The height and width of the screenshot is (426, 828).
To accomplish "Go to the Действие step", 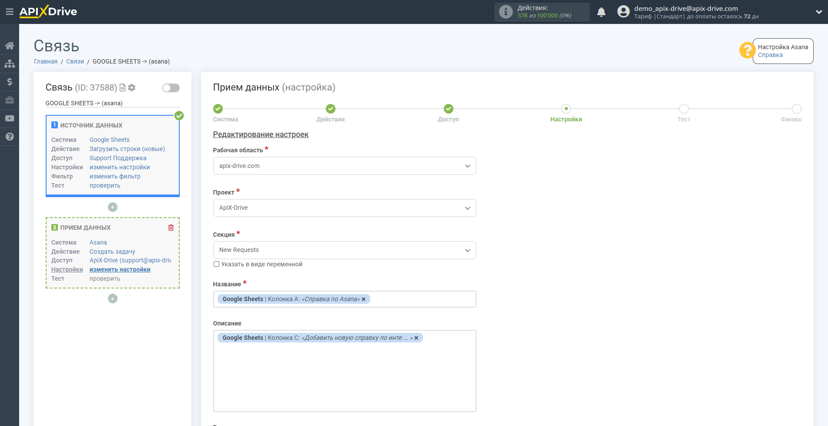I will (331, 109).
